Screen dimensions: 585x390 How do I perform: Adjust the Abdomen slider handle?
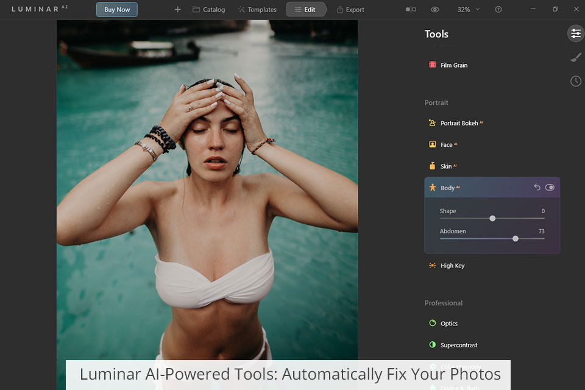tap(516, 238)
